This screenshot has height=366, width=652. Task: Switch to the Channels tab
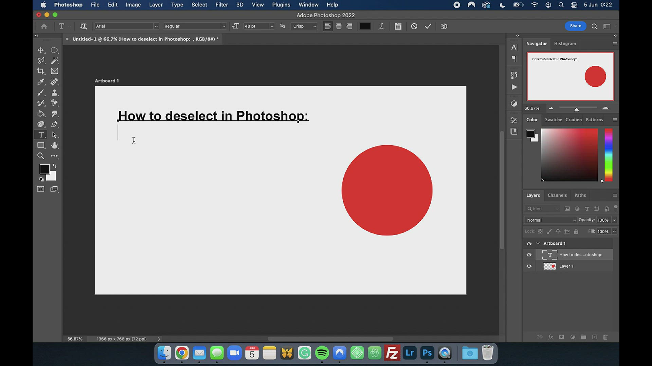coord(557,195)
